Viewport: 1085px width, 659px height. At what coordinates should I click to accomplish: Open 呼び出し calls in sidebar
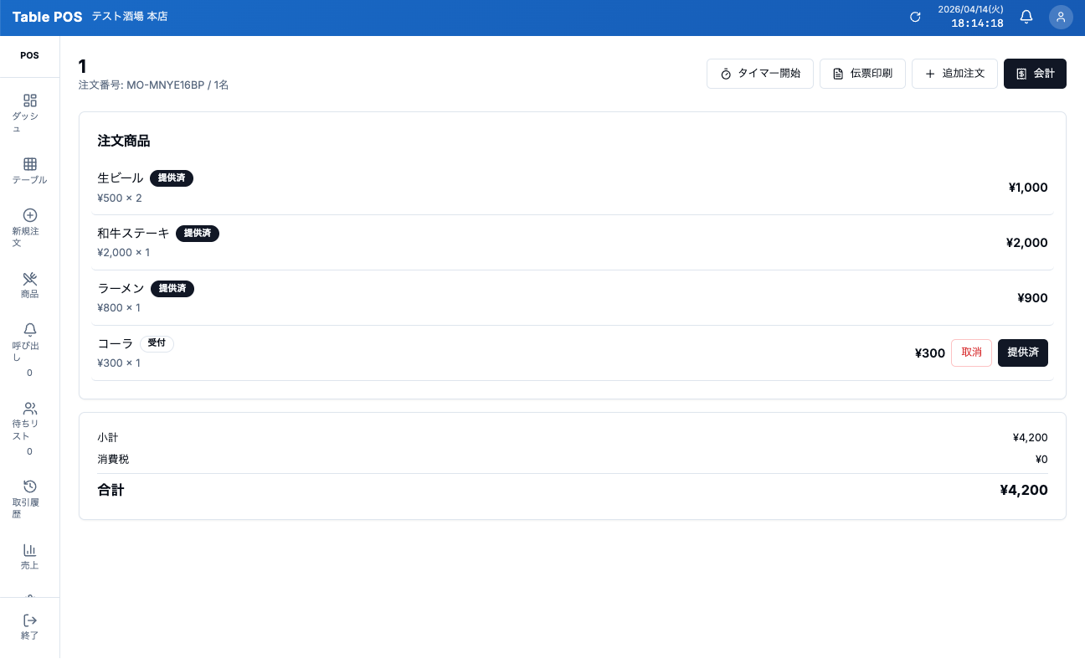(x=29, y=349)
